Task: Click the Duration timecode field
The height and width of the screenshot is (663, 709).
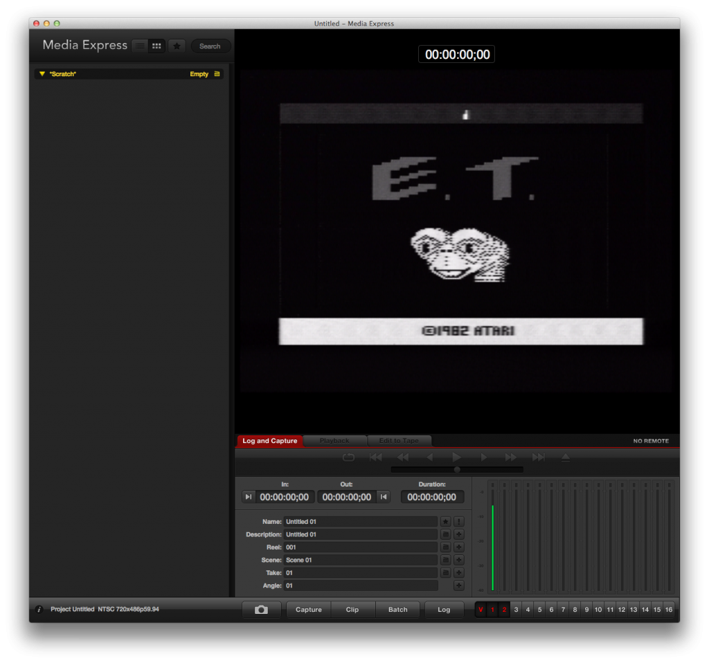Action: pos(432,497)
